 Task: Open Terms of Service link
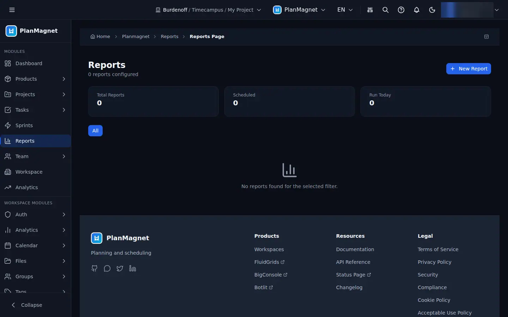pyautogui.click(x=438, y=249)
